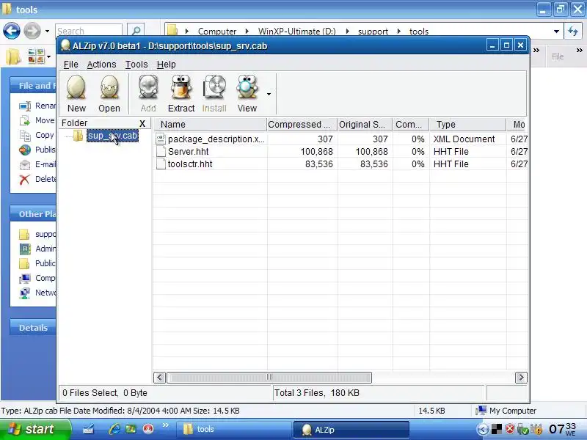Image resolution: width=587 pixels, height=440 pixels.
Task: Click the Publish task globe icon
Action: (25, 150)
